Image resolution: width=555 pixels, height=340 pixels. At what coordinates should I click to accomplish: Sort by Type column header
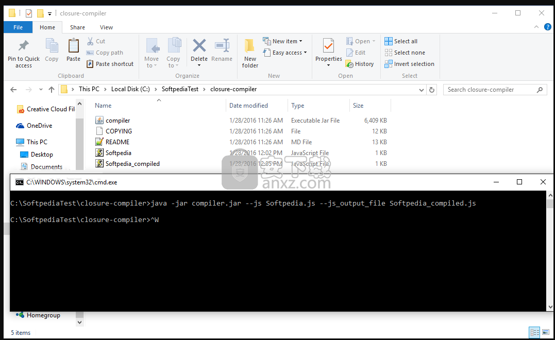click(x=298, y=106)
